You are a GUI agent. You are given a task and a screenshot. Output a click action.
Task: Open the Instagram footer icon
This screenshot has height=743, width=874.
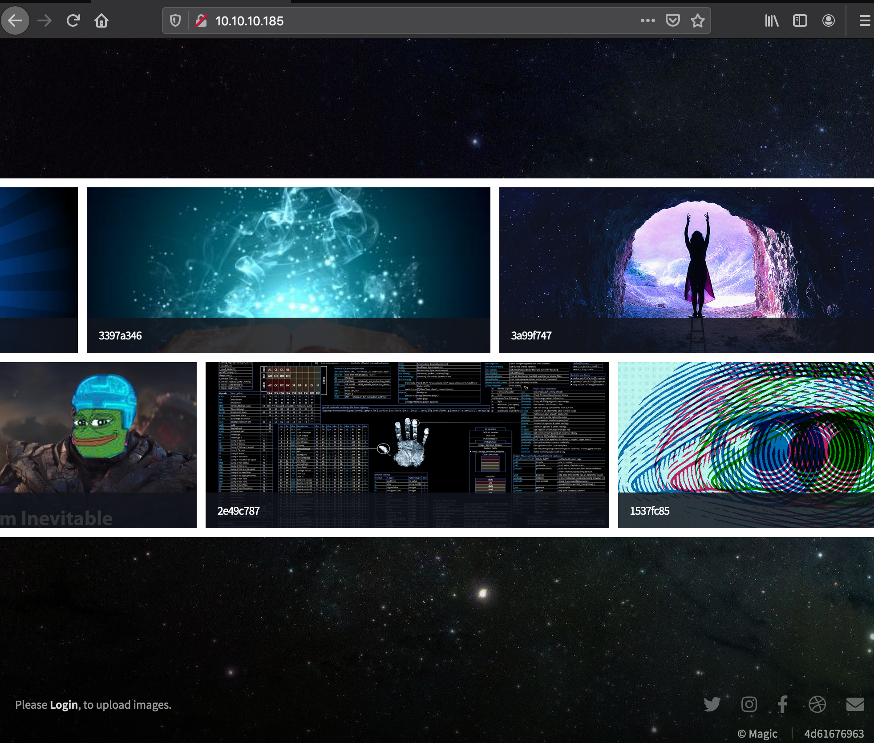point(749,704)
